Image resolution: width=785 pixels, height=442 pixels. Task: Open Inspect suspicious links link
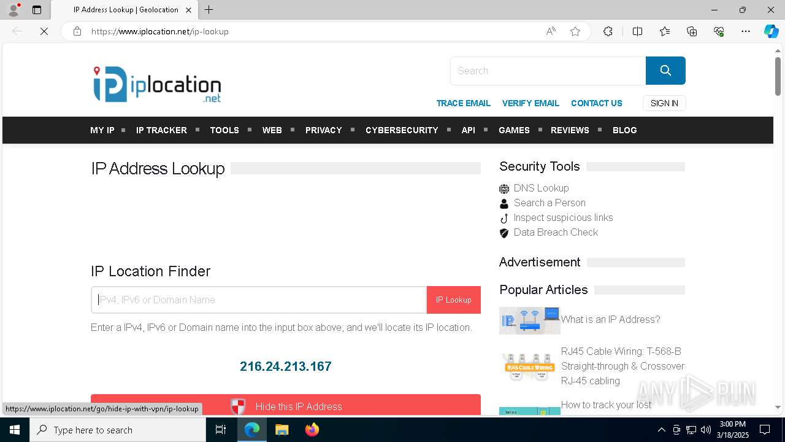(563, 218)
